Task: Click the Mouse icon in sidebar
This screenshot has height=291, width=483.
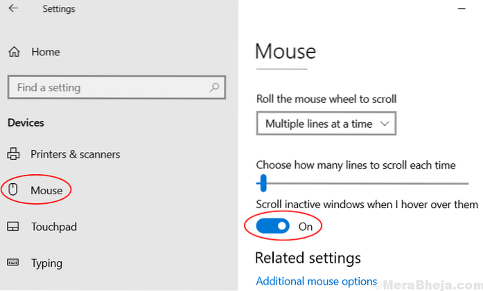Action: [13, 190]
